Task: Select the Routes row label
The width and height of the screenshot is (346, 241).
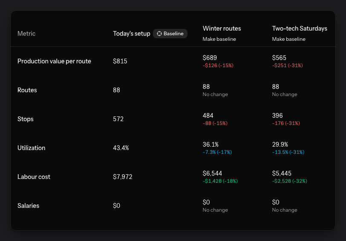Action: click(x=27, y=90)
